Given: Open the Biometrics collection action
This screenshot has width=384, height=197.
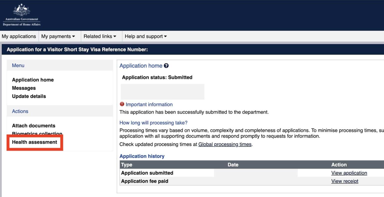Looking at the screenshot, I should pos(37,133).
